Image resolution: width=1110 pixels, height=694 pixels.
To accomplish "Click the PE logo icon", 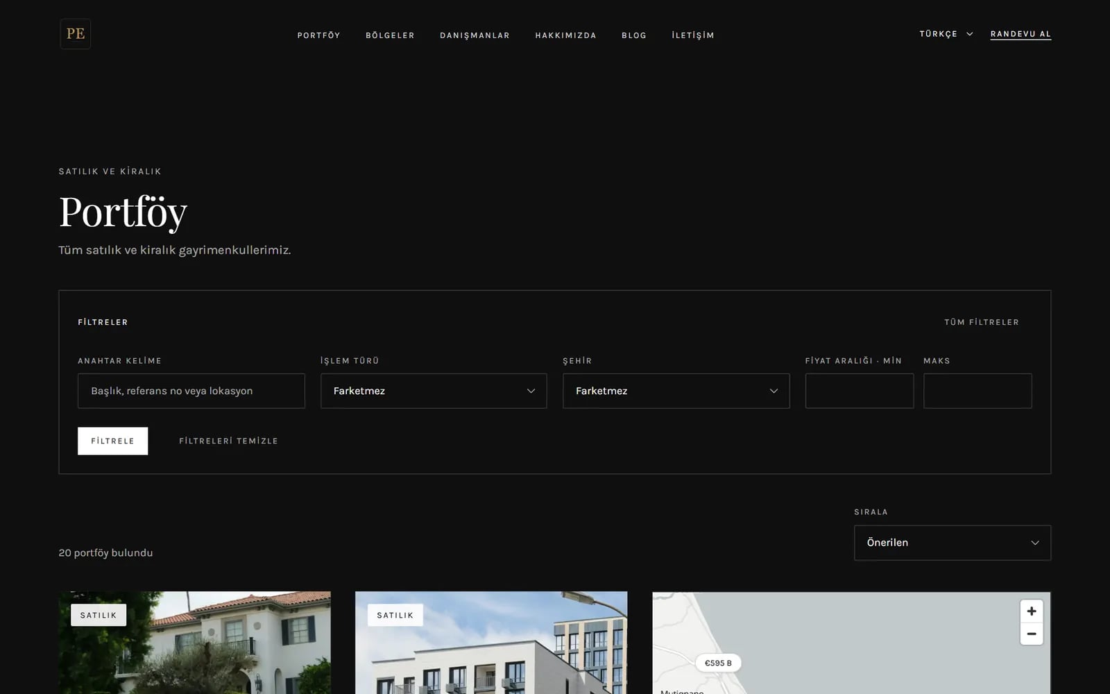I will tap(75, 33).
